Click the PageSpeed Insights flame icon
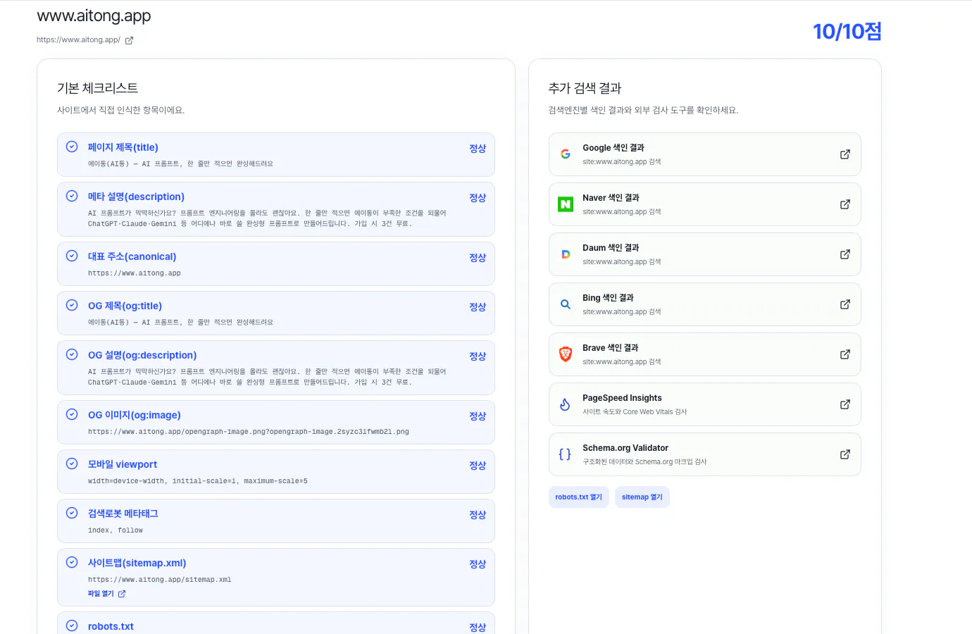The height and width of the screenshot is (634, 972). pyautogui.click(x=565, y=404)
